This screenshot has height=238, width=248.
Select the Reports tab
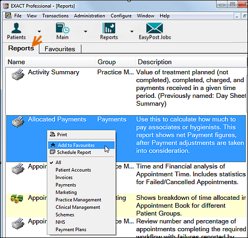(21, 48)
